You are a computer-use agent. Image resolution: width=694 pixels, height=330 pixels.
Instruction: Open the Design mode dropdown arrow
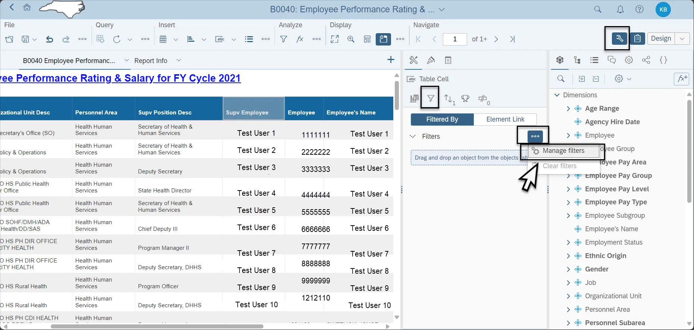point(682,38)
